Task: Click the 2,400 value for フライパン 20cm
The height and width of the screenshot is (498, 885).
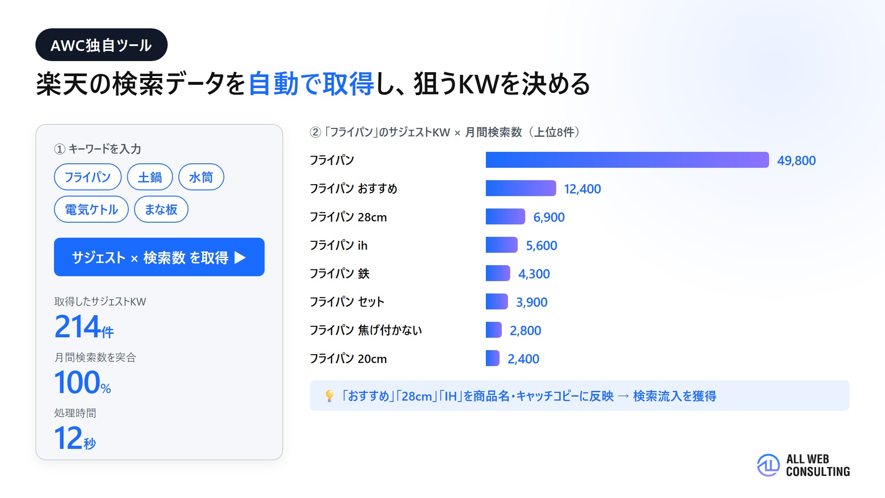Action: click(523, 359)
